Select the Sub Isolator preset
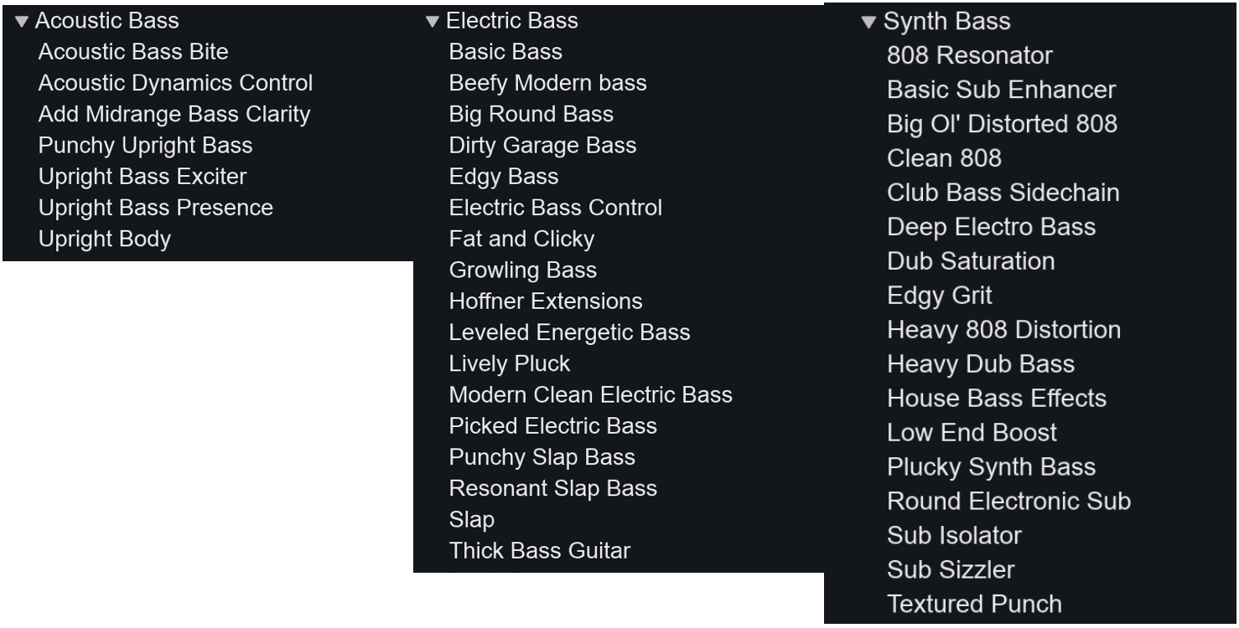The height and width of the screenshot is (628, 1239). click(x=955, y=536)
